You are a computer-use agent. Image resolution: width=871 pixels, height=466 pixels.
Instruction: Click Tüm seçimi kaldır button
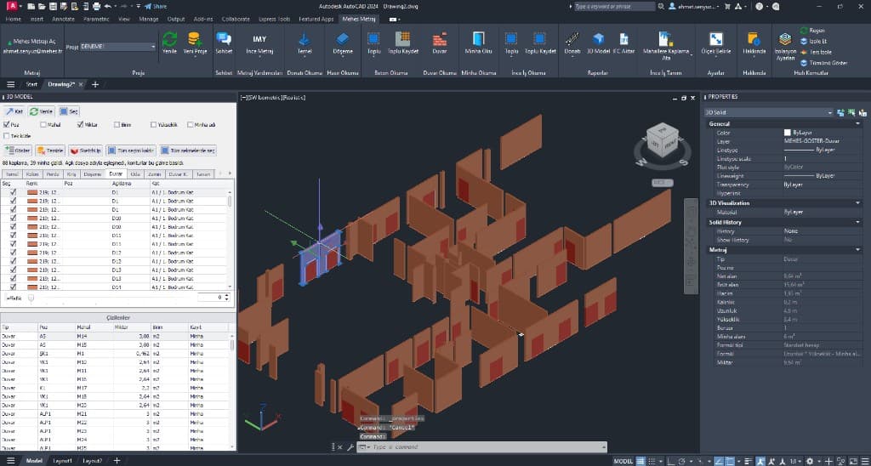point(131,151)
